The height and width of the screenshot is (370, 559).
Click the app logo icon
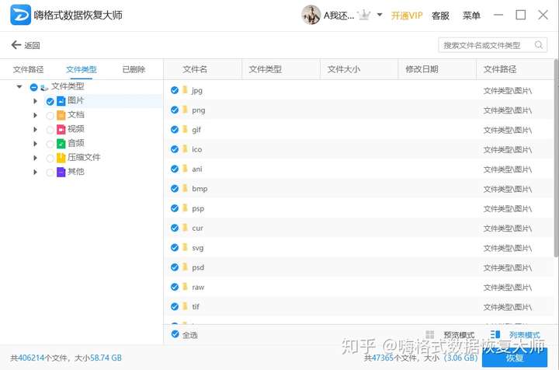tap(20, 15)
